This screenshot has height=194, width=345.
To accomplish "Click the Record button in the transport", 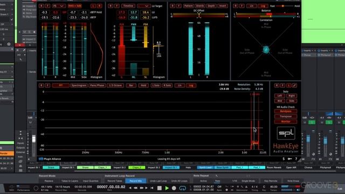I will click(174, 188).
